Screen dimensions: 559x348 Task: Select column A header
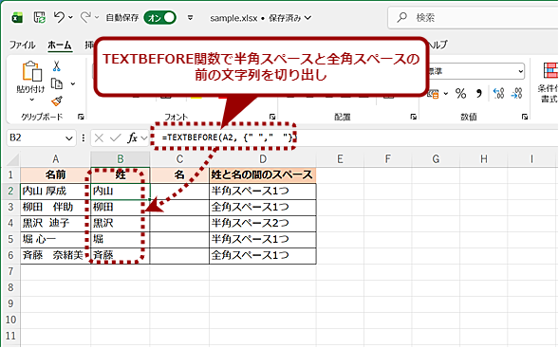(x=56, y=159)
